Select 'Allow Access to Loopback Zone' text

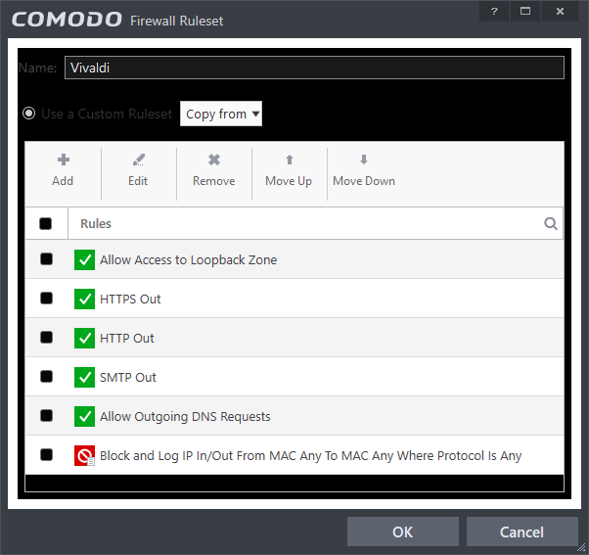point(188,259)
